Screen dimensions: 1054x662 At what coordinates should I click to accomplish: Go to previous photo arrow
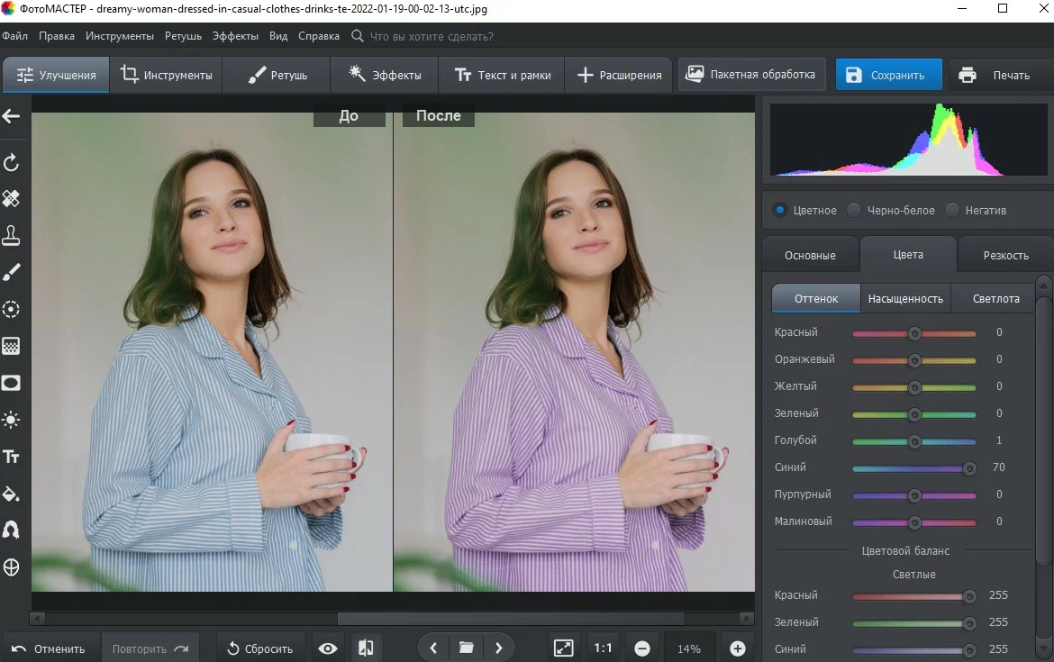pyautogui.click(x=433, y=648)
